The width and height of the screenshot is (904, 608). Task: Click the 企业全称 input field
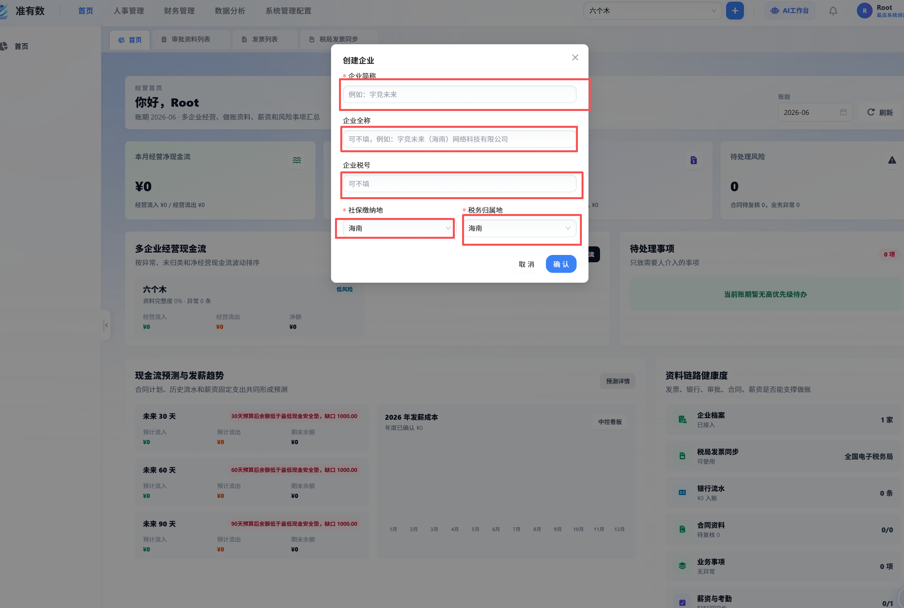459,139
